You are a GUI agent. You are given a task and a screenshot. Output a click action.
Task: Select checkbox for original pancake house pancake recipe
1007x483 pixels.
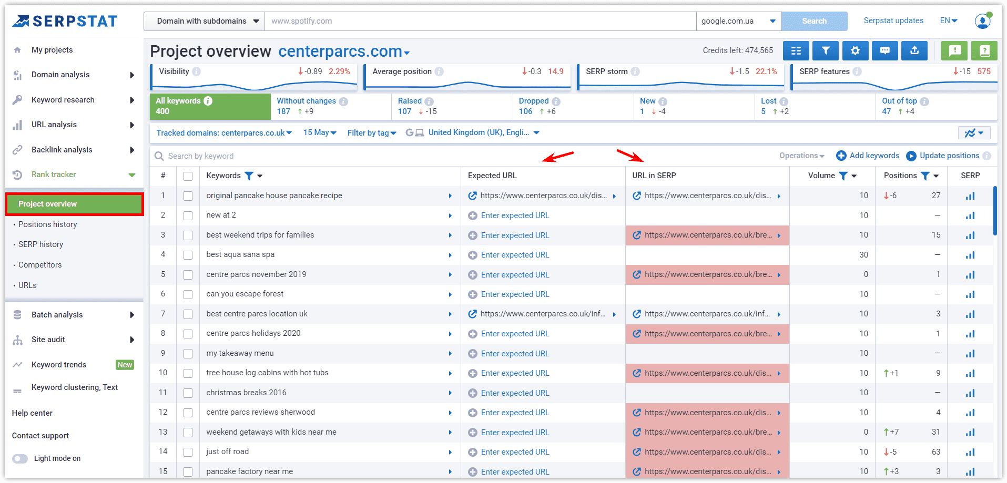(188, 196)
